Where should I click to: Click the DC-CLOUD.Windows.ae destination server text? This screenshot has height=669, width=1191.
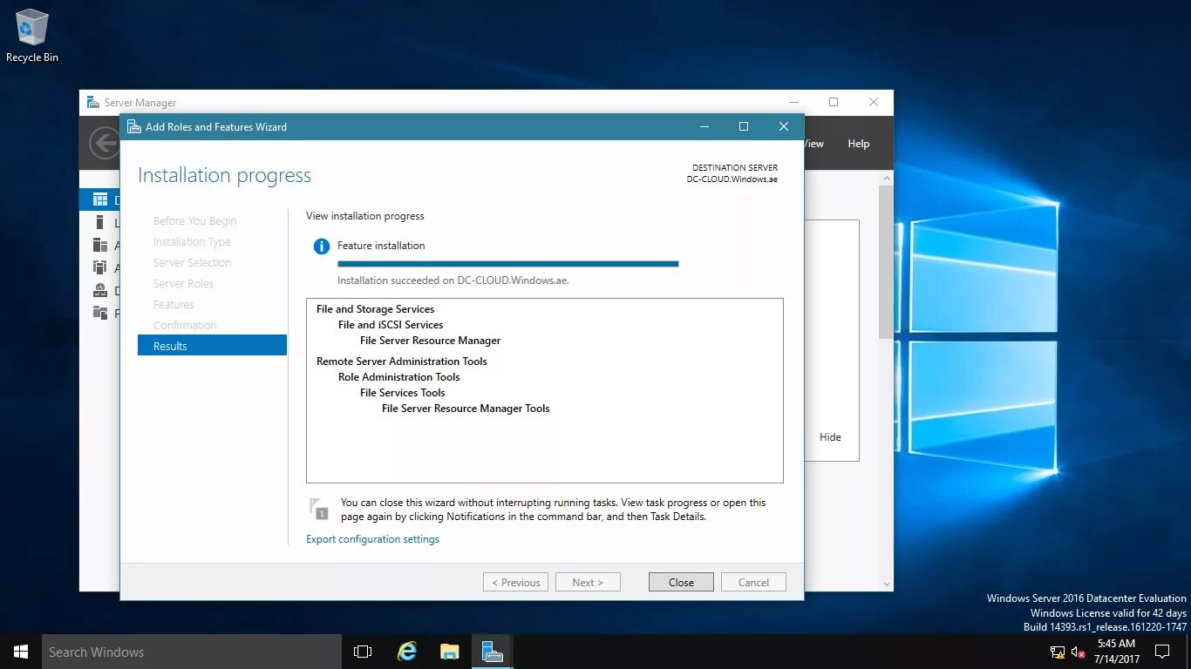tap(732, 179)
